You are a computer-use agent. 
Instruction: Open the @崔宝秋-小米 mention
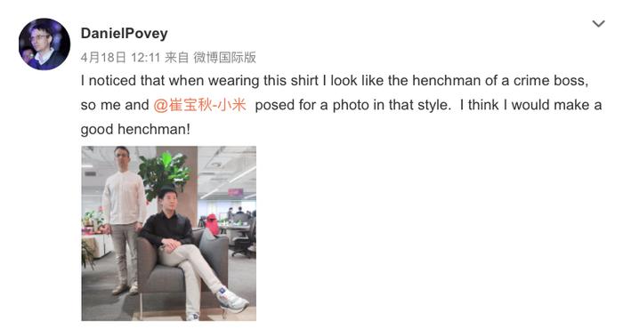[x=200, y=105]
